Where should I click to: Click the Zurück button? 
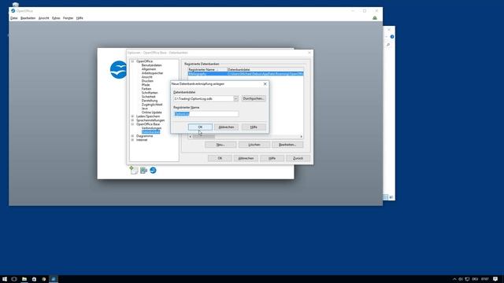[298, 158]
